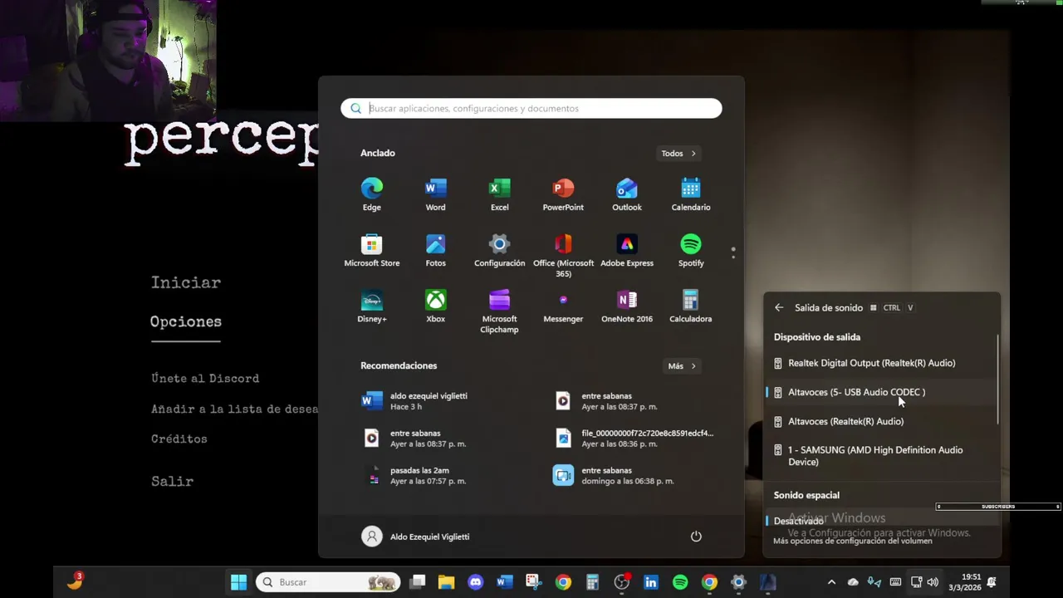The width and height of the screenshot is (1063, 598).
Task: Click Añadir a la lista de deseados
Action: [234, 409]
